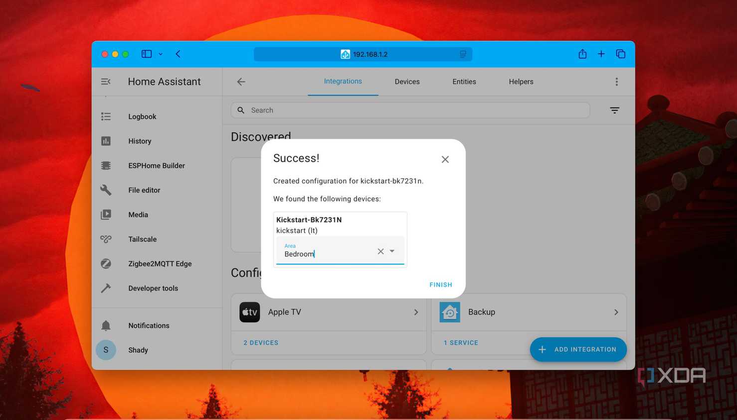The height and width of the screenshot is (420, 737).
Task: Open the filter icon beside search
Action: pyautogui.click(x=614, y=110)
